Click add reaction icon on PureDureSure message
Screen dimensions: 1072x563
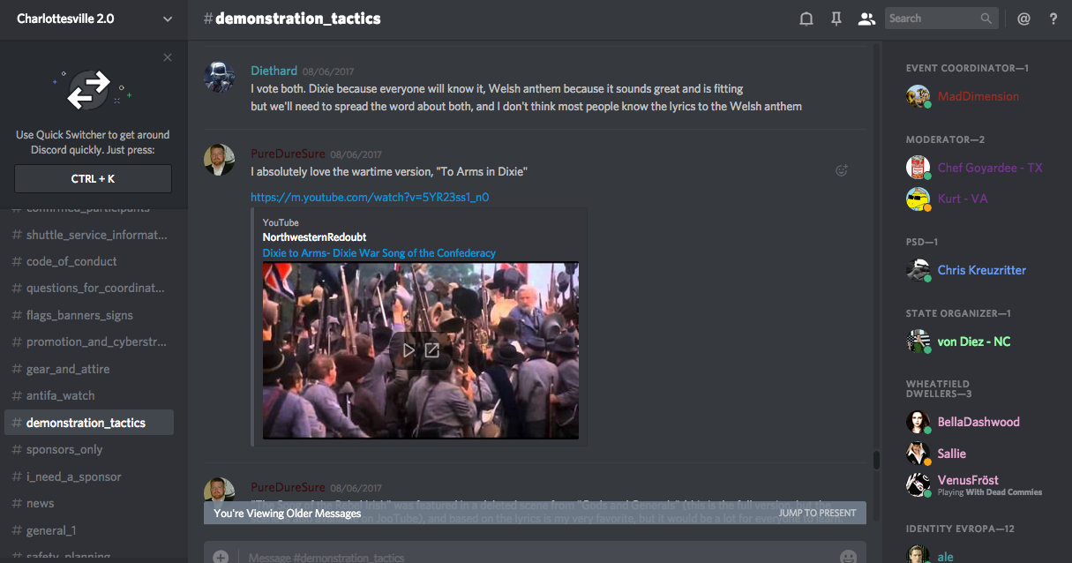[842, 171]
